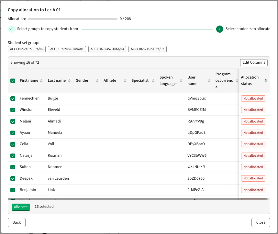Close the copy allocation dialog
Viewport: 278px width, 234px height.
[261, 222]
